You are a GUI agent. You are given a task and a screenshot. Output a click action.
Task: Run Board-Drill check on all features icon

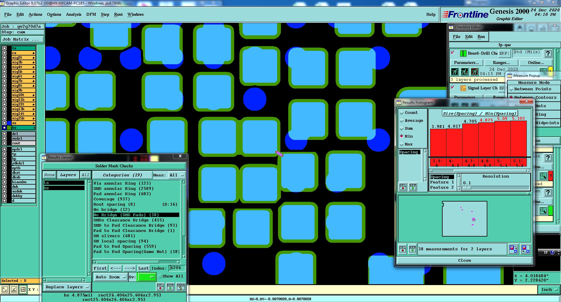455,72
